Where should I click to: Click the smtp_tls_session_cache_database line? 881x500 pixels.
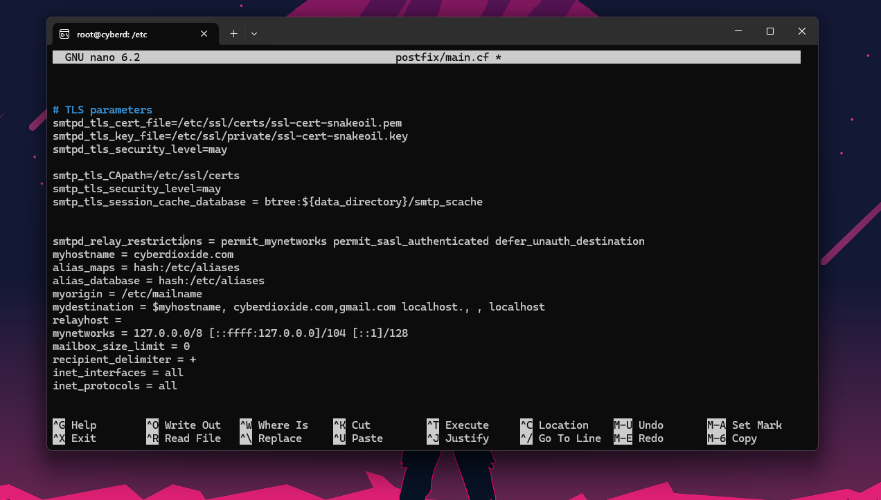pos(267,202)
